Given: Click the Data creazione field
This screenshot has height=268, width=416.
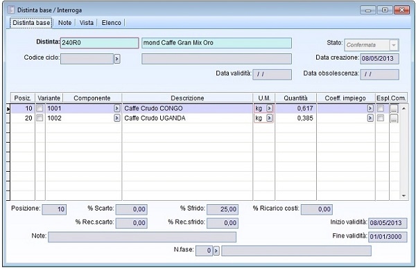Looking at the screenshot, I should pyautogui.click(x=379, y=59).
